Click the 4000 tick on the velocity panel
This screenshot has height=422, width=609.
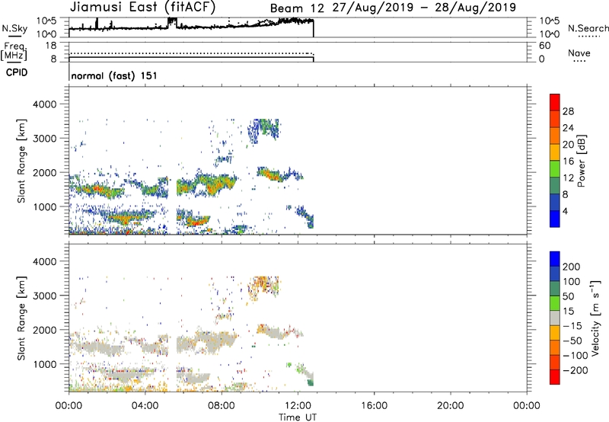point(44,261)
